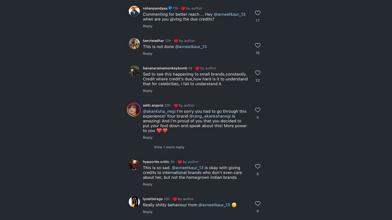392x220 pixels.
Task: Expand View 1 more reply
Action: tap(169, 147)
